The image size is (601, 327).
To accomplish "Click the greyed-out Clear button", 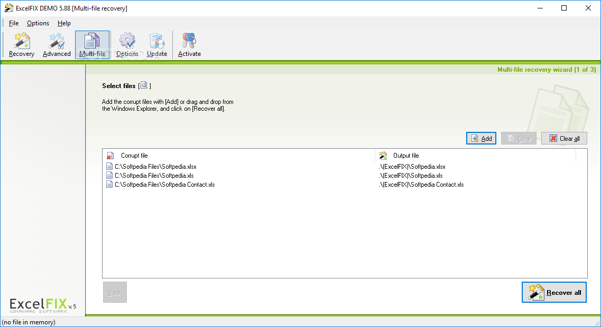I will click(x=519, y=139).
